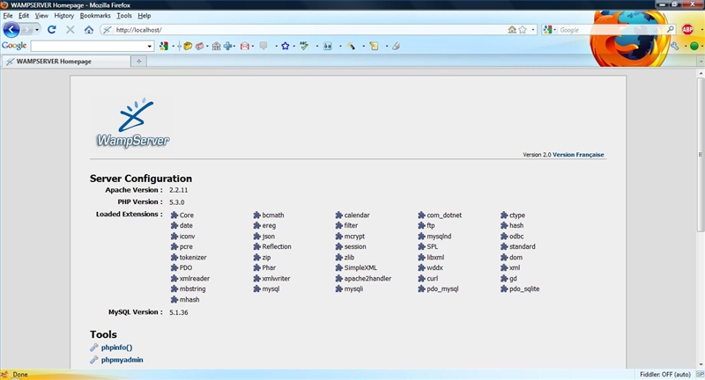
Task: Click the scrollbar down arrow
Action: [701, 365]
